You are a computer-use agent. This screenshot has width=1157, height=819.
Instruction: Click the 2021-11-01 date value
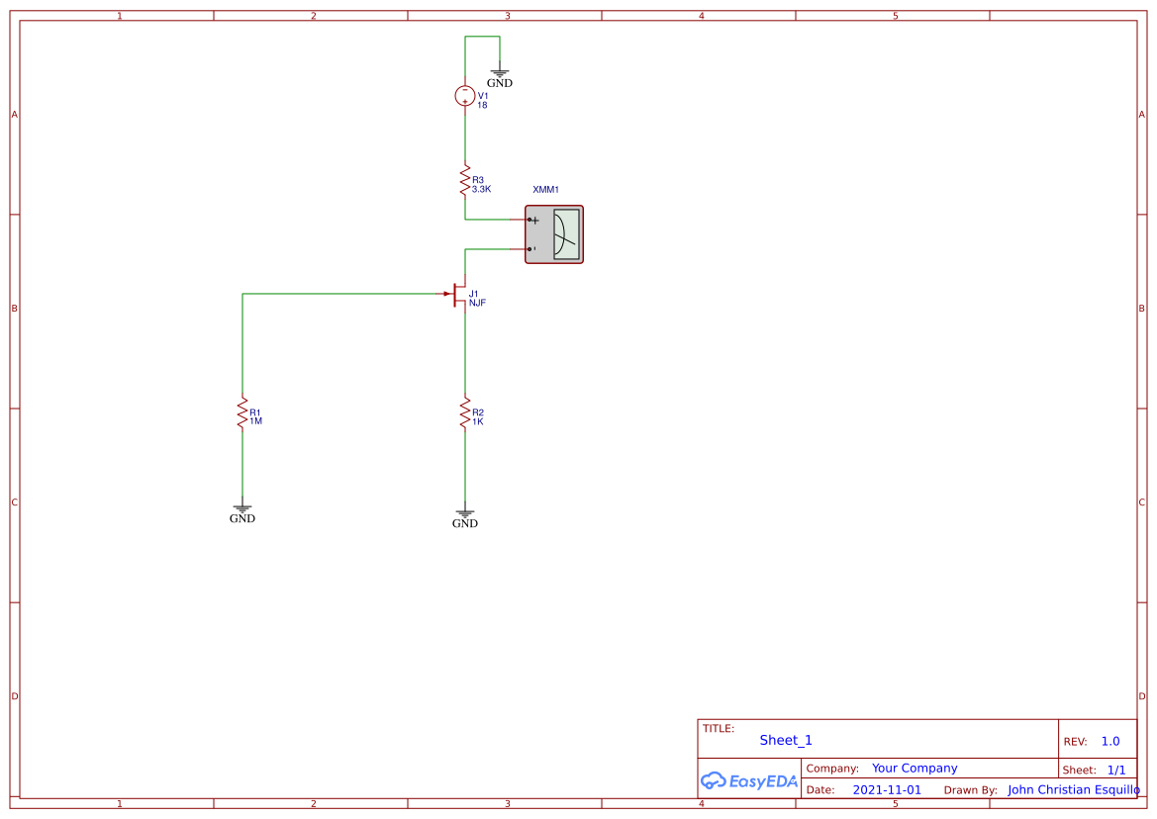[887, 789]
